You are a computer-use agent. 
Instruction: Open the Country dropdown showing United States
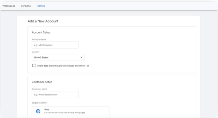click(58, 57)
